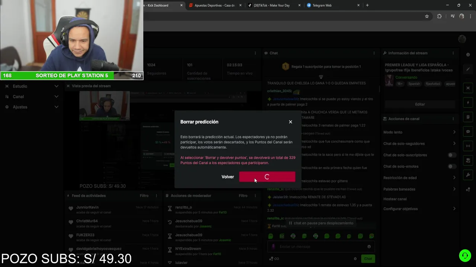
Task: Toggle Chat de solo-suscriptores switch
Action: (451, 155)
